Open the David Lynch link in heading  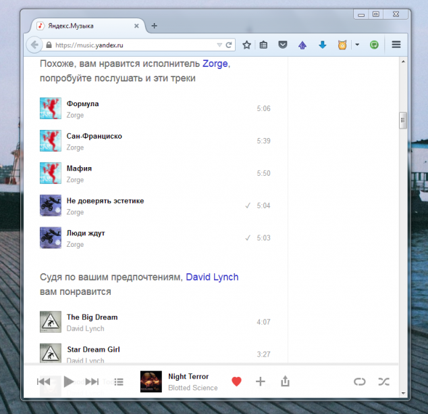click(212, 277)
